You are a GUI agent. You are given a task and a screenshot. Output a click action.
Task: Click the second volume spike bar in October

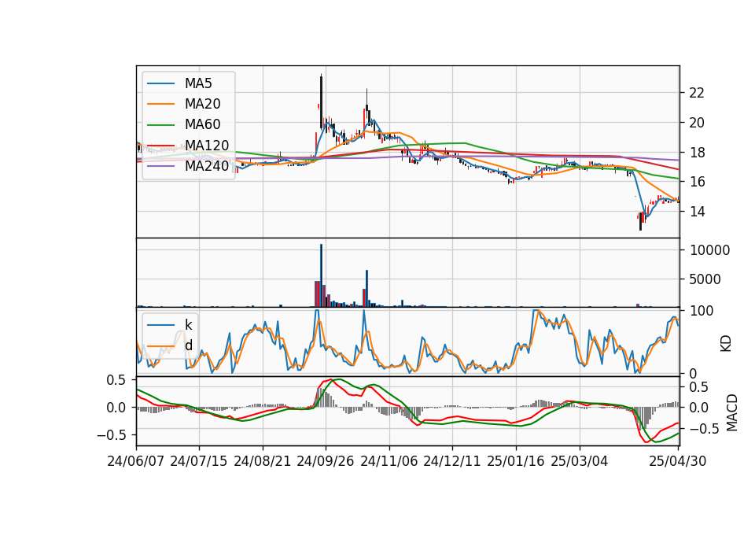point(367,289)
